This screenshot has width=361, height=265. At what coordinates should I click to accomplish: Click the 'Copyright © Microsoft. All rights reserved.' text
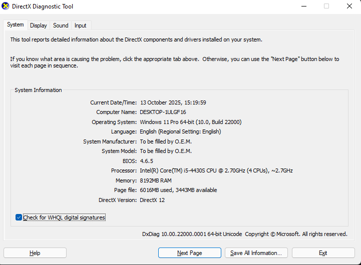[296, 234]
